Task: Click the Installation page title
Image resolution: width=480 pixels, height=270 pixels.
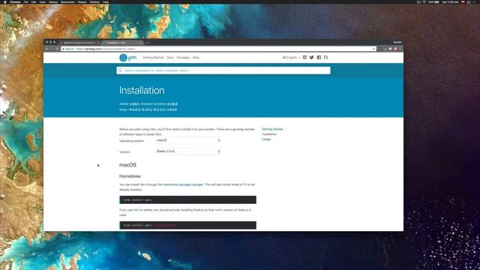Action: 142,90
